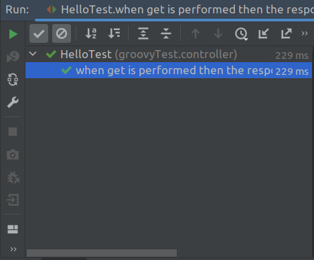Select HelloTest class result row
The height and width of the screenshot is (260, 314).
coord(169,54)
